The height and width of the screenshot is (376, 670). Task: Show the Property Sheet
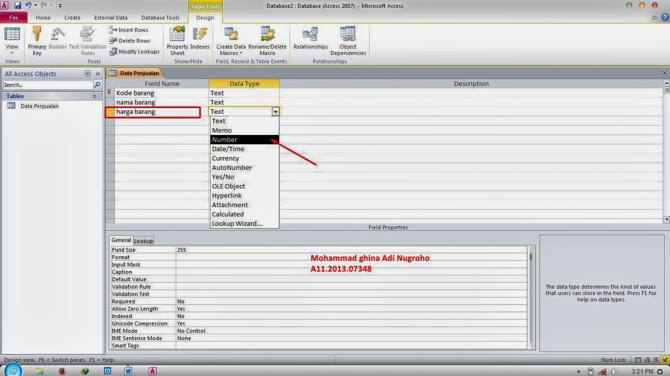coord(177,41)
